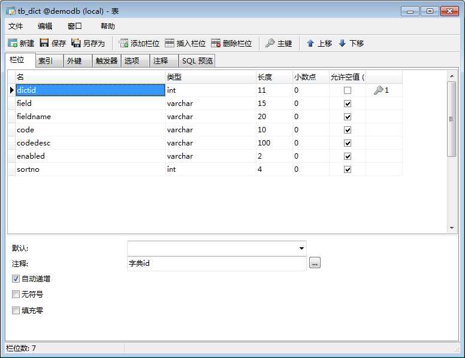Image resolution: width=465 pixels, height=358 pixels.
Task: Enable the 无符号 unsigned checkbox
Action: (16, 295)
